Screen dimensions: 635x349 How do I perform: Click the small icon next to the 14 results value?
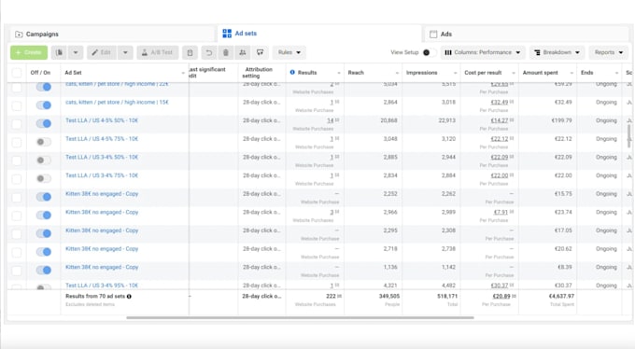(337, 120)
